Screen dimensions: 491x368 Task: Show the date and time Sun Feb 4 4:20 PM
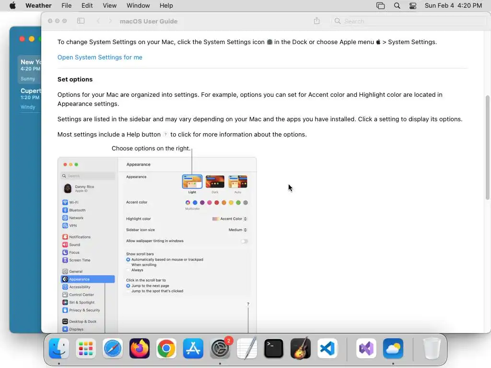coord(453,6)
